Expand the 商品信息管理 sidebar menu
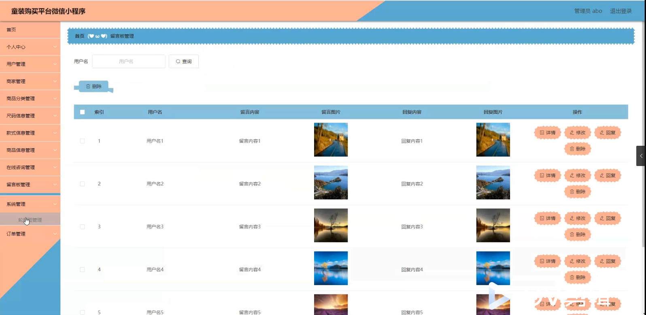This screenshot has width=646, height=315. coord(30,150)
